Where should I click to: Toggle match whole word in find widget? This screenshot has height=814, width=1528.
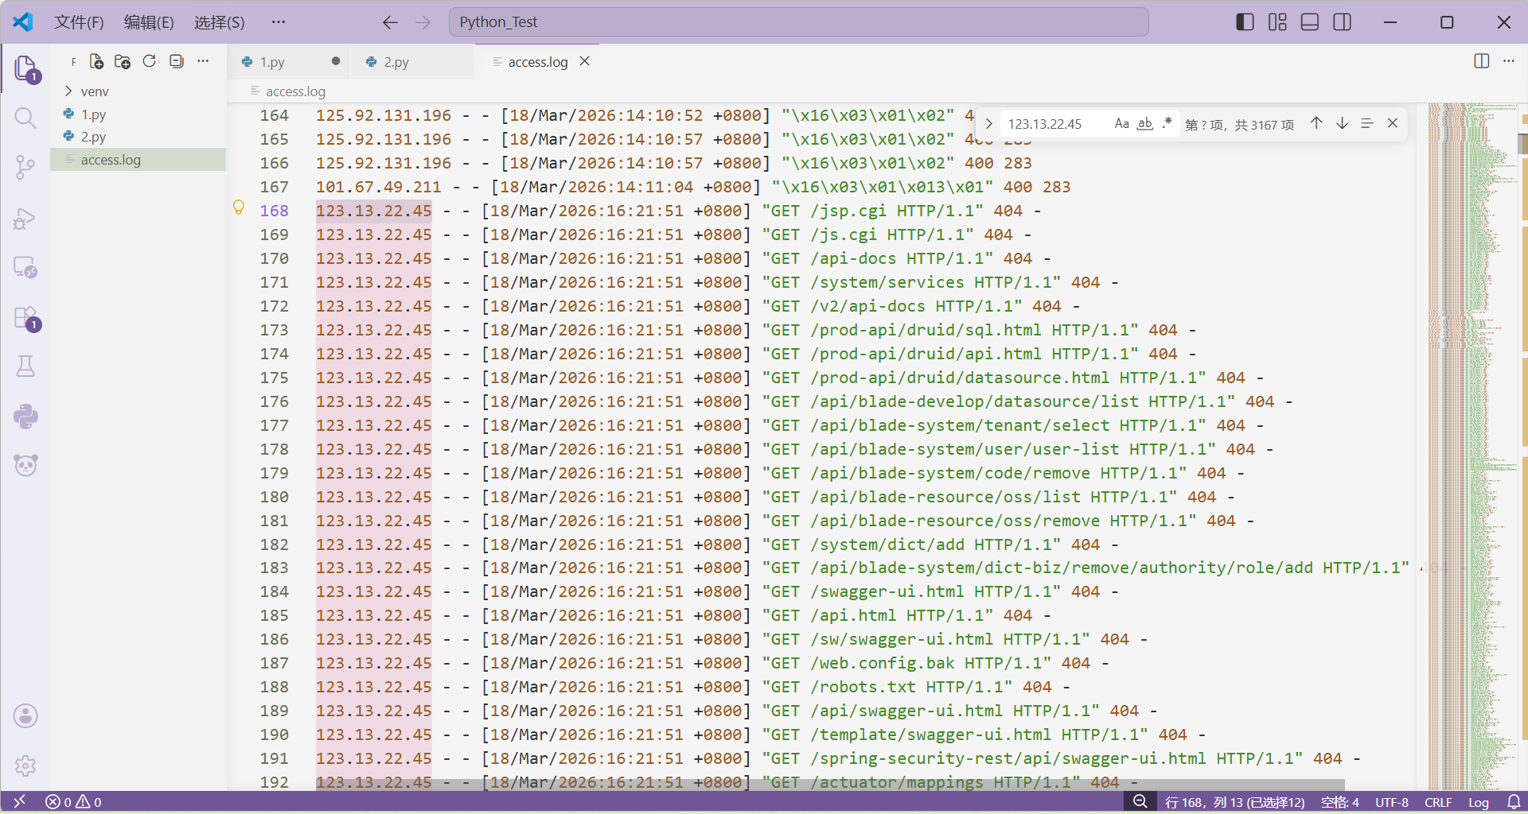click(1144, 123)
